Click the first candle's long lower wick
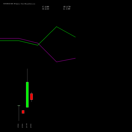The height and width of the screenshot is (132, 132). [19, 113]
